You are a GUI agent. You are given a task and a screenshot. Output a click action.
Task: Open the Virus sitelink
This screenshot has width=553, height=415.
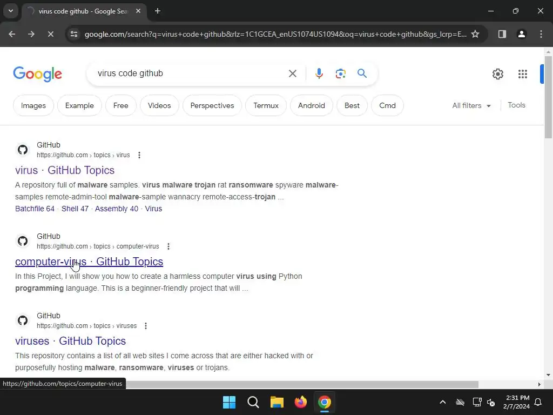coord(153,209)
